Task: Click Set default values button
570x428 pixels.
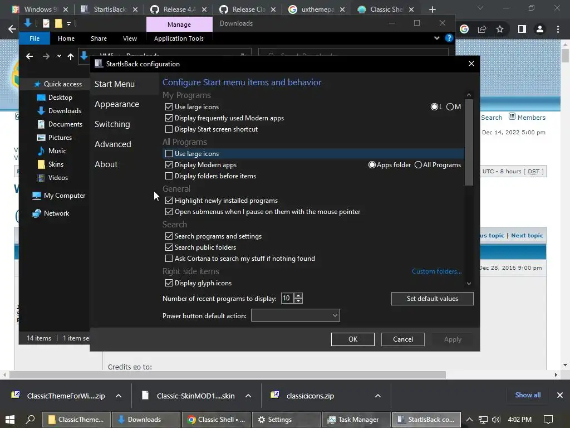Action: point(432,299)
